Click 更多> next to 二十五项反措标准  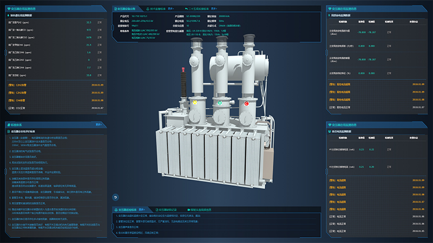point(214,9)
